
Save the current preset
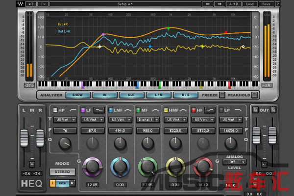click(x=266, y=4)
